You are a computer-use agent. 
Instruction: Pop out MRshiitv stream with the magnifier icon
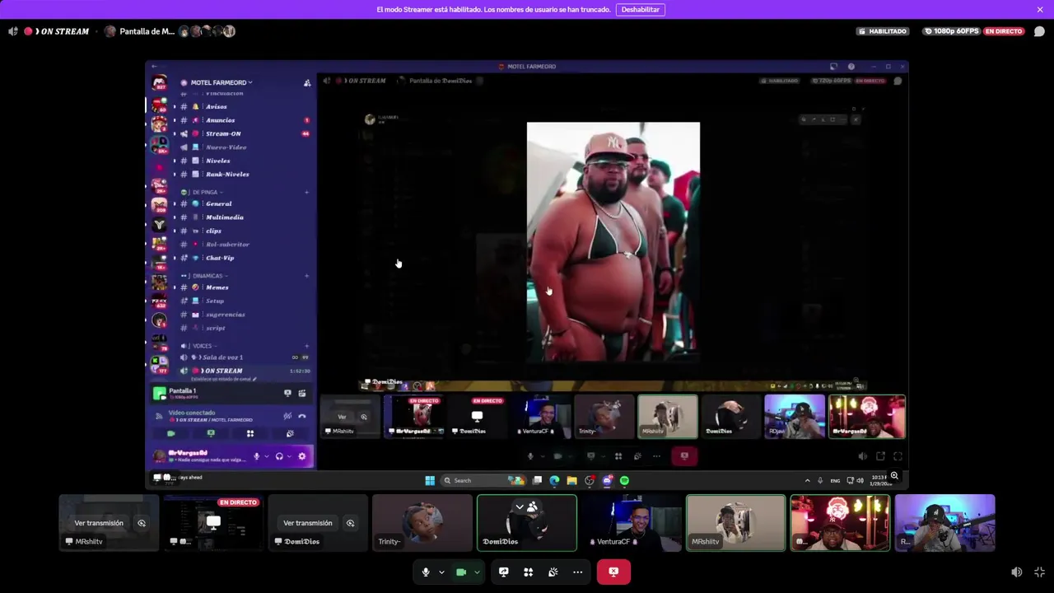[x=142, y=523]
